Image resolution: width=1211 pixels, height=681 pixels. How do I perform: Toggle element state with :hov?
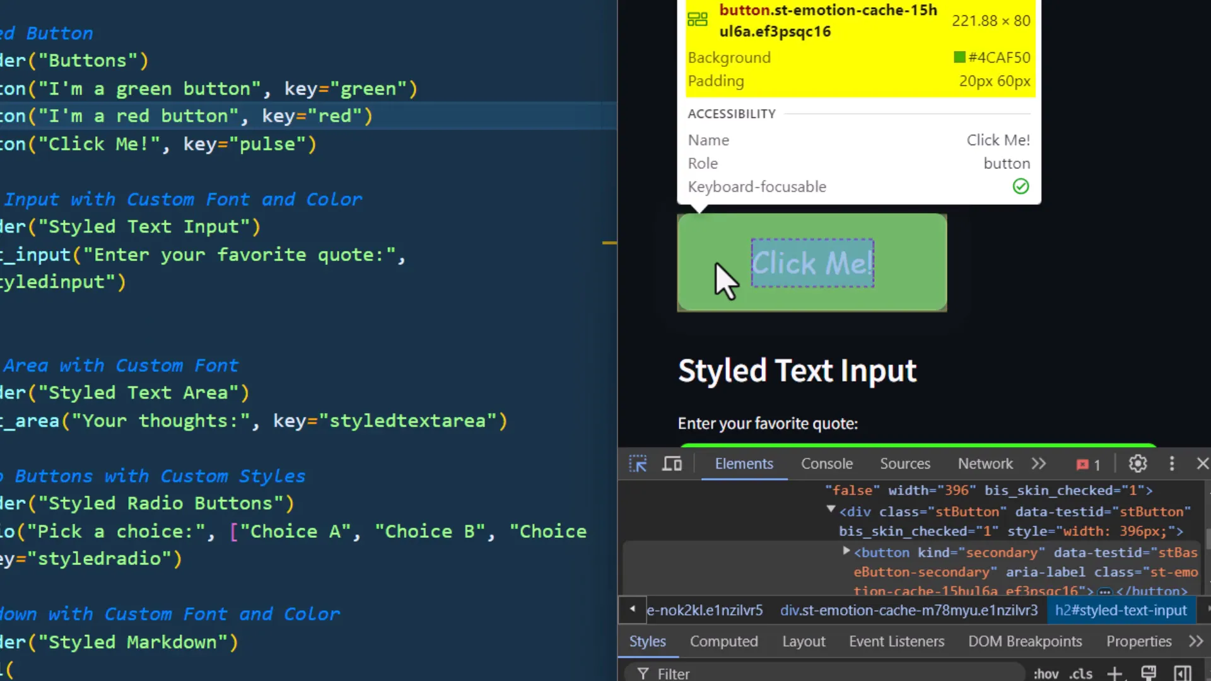pos(1046,673)
